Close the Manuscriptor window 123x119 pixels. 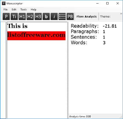118,4
